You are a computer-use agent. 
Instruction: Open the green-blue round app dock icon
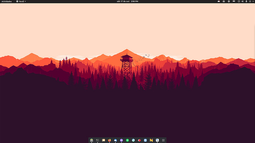(x=133, y=140)
